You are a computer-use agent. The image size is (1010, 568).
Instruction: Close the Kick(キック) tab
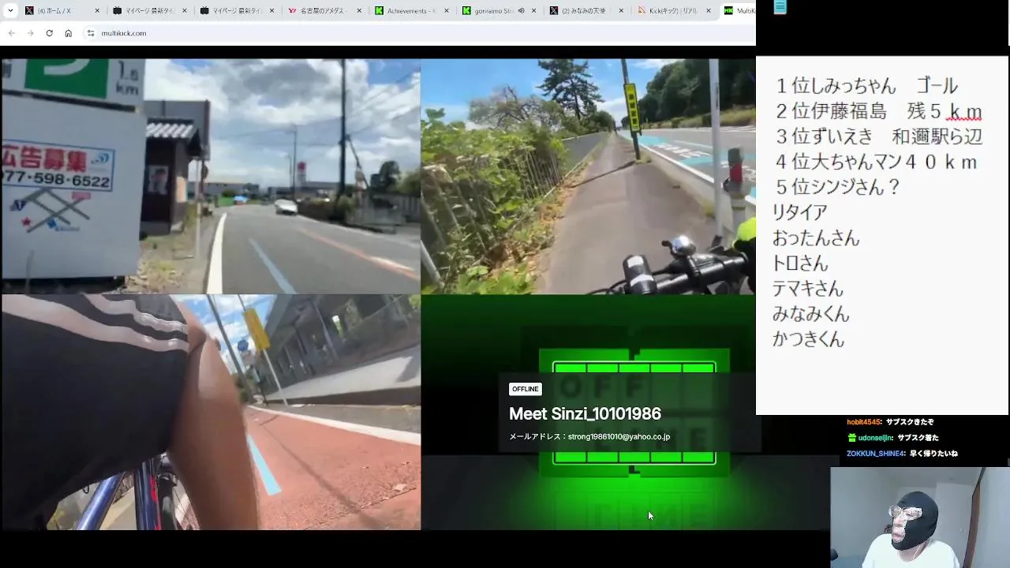coord(709,11)
